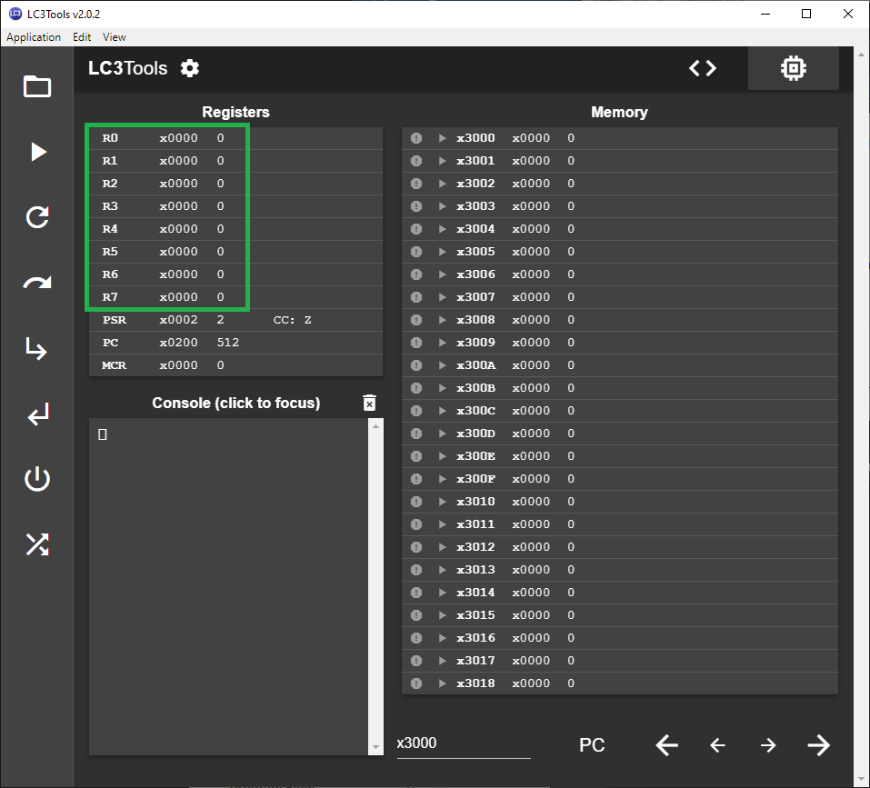This screenshot has height=788, width=870.
Task: Select R5 register row label
Action: 110,252
